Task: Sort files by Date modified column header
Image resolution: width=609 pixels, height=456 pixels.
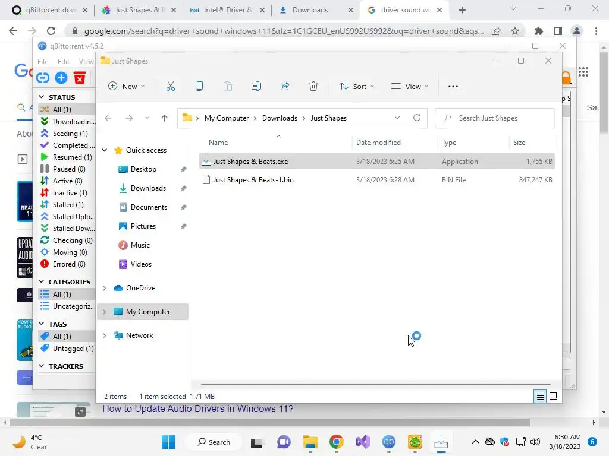Action: (x=378, y=142)
